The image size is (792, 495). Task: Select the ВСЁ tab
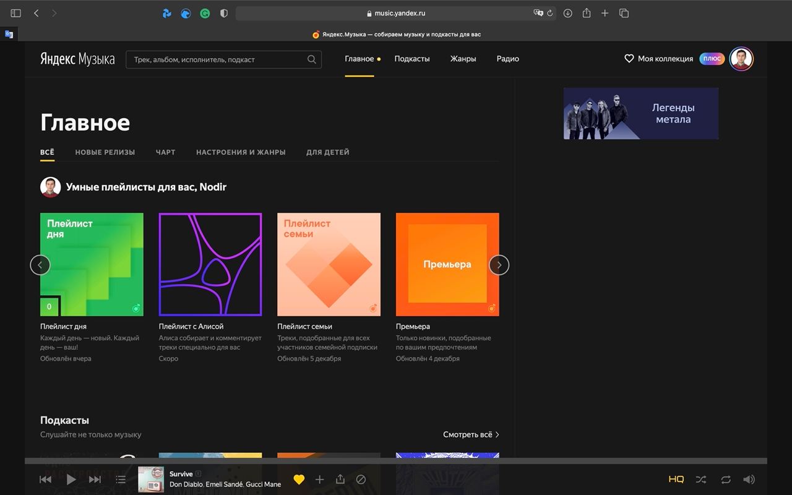47,152
